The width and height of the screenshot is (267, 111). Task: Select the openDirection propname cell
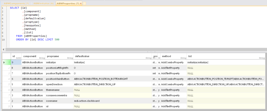coord(59,84)
